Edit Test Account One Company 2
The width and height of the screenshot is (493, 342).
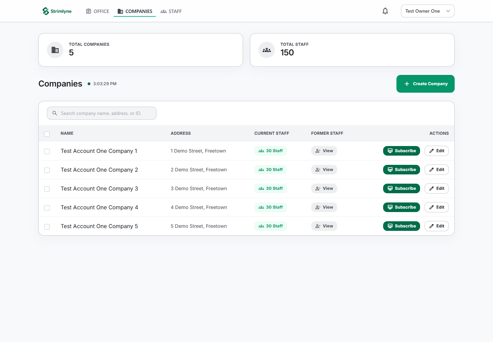click(x=437, y=170)
